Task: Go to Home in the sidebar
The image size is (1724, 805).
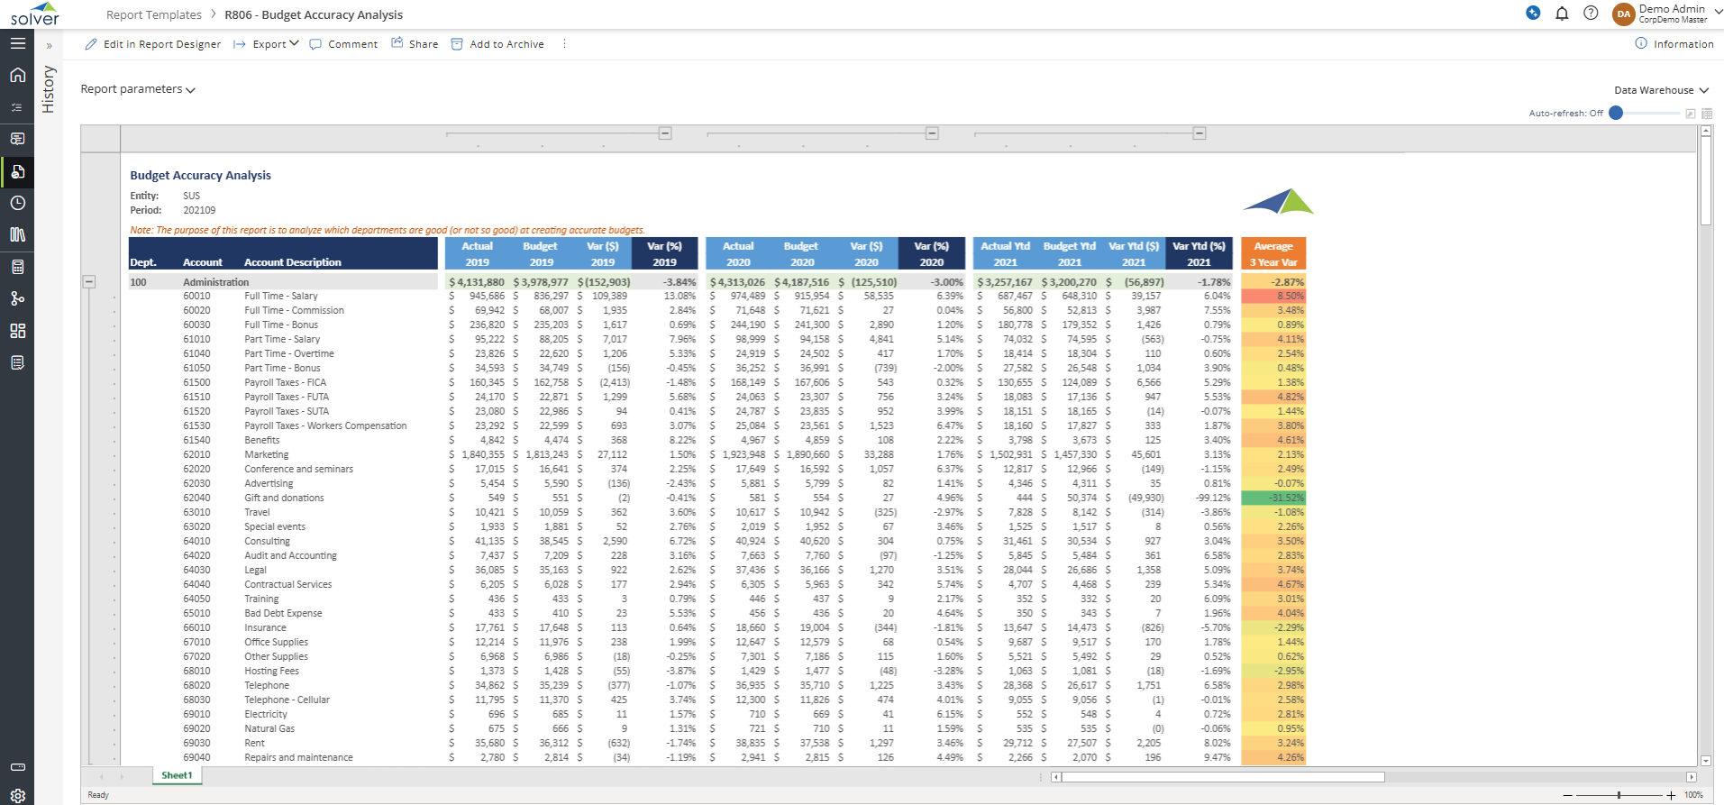Action: click(x=17, y=75)
